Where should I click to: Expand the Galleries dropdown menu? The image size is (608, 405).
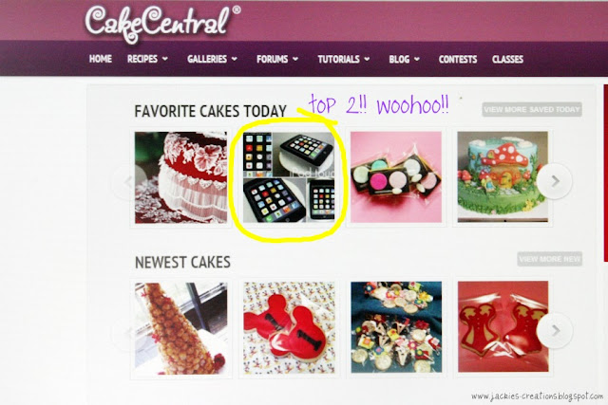click(212, 59)
